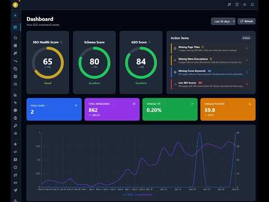269x202 pixels.
Task: Open the notifications bell
Action: click(252, 4)
